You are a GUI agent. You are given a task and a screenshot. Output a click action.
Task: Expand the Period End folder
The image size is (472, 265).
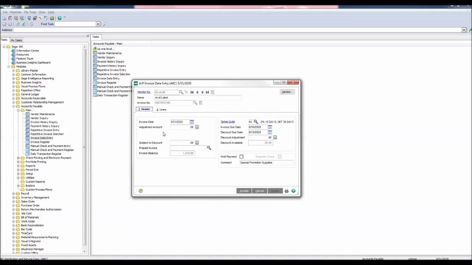(x=18, y=170)
